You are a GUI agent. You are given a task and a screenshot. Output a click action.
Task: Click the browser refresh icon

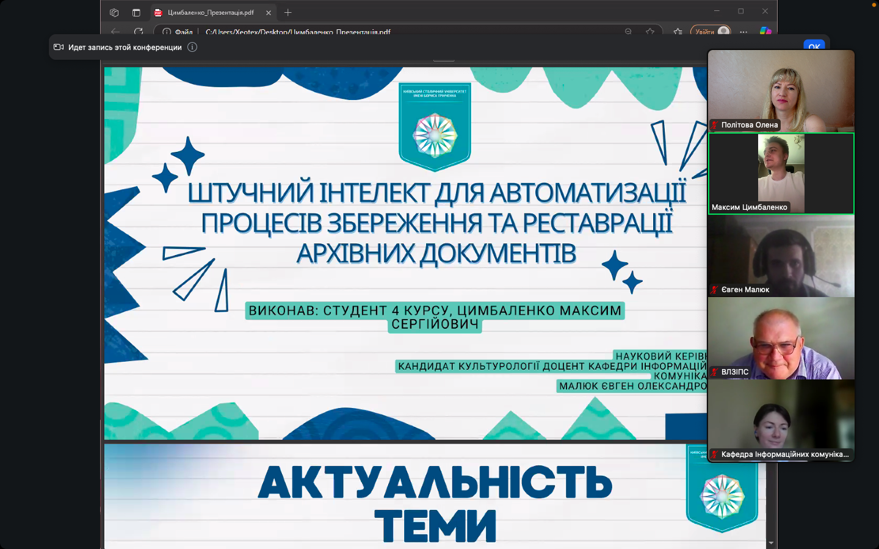pos(139,31)
